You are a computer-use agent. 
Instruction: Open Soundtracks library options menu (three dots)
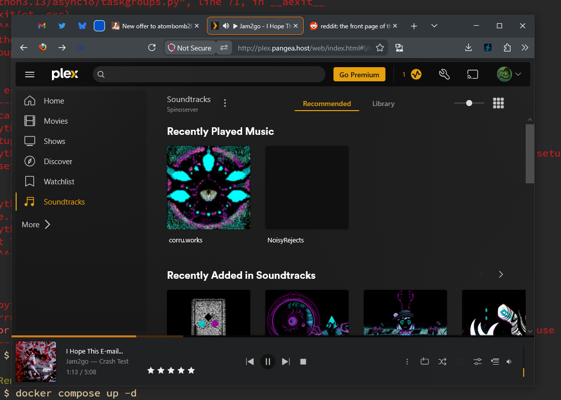225,103
